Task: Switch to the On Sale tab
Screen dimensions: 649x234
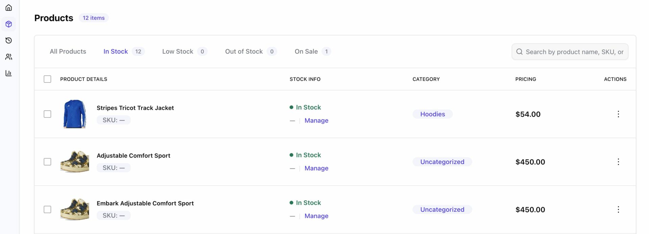Action: coord(313,52)
